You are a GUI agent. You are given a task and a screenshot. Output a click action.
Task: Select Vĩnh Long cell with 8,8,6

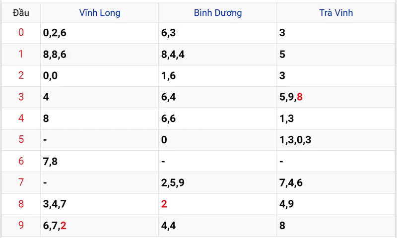point(54,55)
